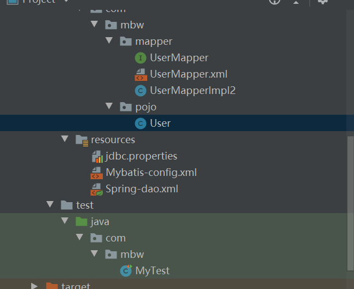Image resolution: width=354 pixels, height=289 pixels.
Task: Expand the target folder
Action: 34,286
